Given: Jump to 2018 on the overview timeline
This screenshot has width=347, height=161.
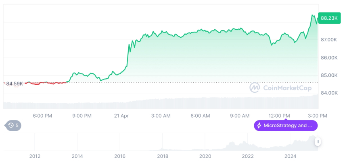Looking at the screenshot, I should pyautogui.click(x=163, y=156).
